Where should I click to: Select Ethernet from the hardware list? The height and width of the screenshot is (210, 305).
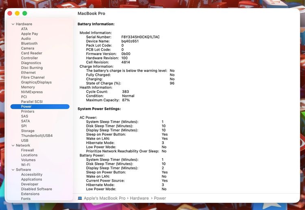tap(28, 73)
